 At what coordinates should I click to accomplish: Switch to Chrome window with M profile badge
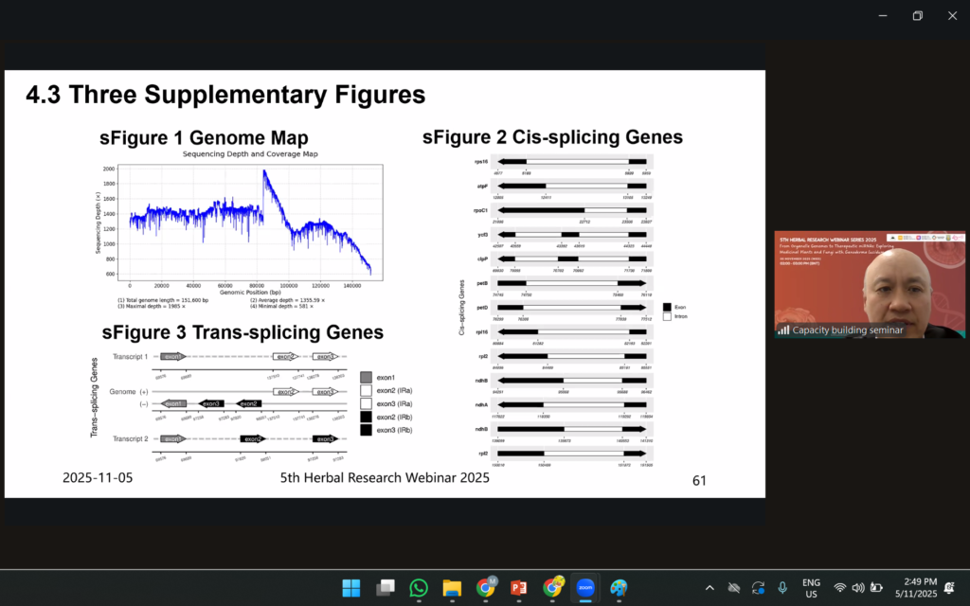[x=486, y=588]
